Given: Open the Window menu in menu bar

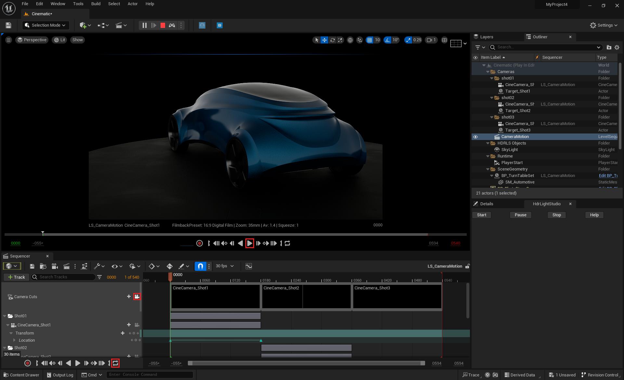Looking at the screenshot, I should click(57, 4).
